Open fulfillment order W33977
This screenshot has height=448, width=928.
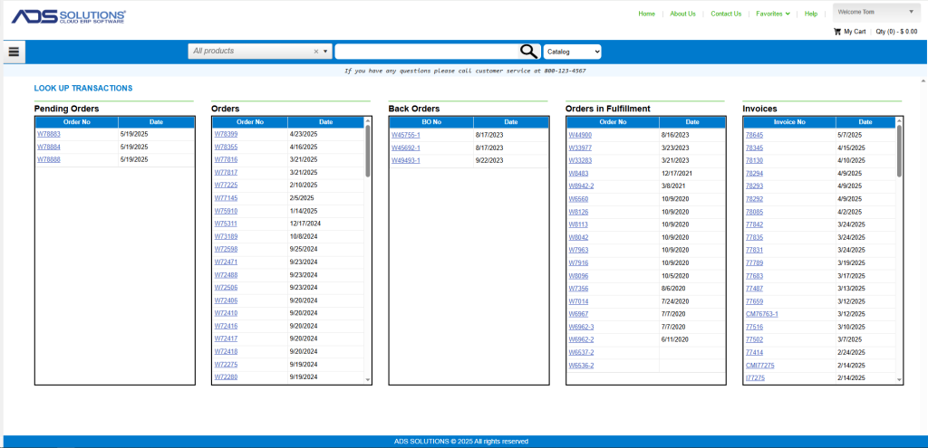click(580, 148)
